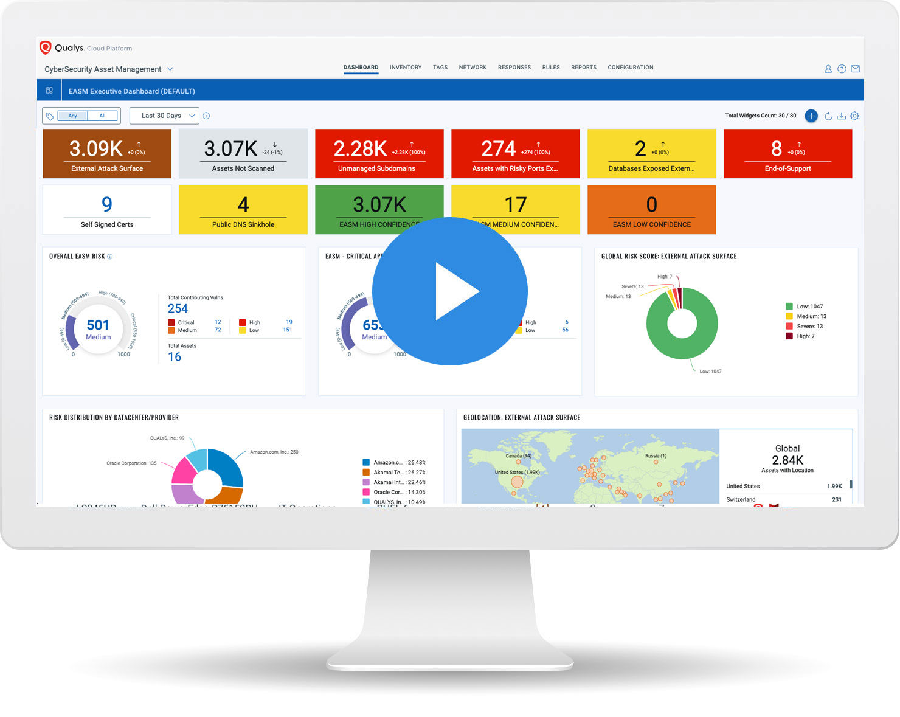Refresh the dashboard widgets
This screenshot has width=900, height=717.
coord(828,116)
